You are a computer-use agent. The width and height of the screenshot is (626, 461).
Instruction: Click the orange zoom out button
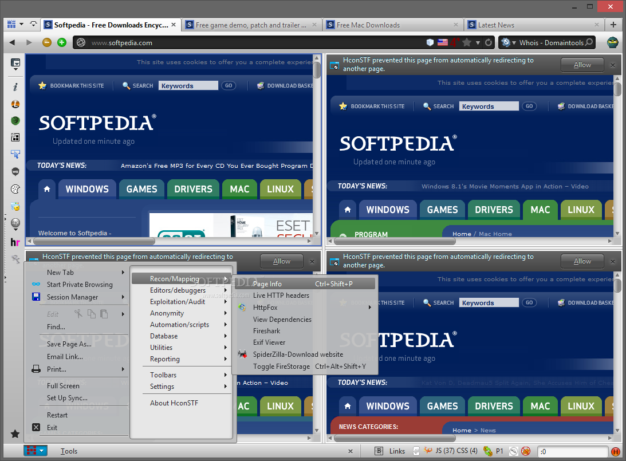47,42
